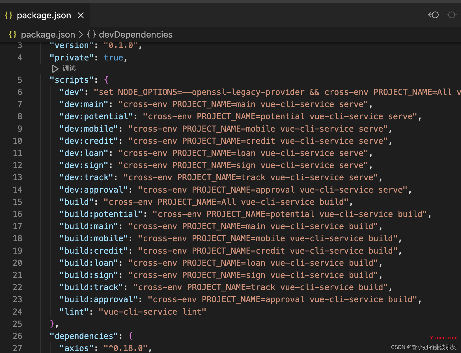
Task: Click the closing brace on line 25
Action: (x=52, y=324)
